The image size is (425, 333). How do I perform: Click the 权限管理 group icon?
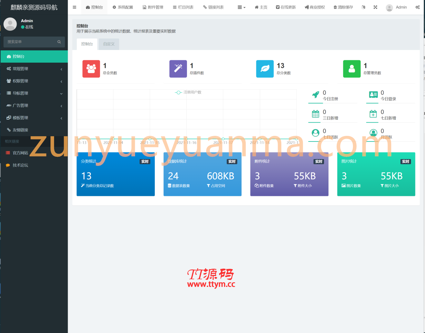pos(9,81)
